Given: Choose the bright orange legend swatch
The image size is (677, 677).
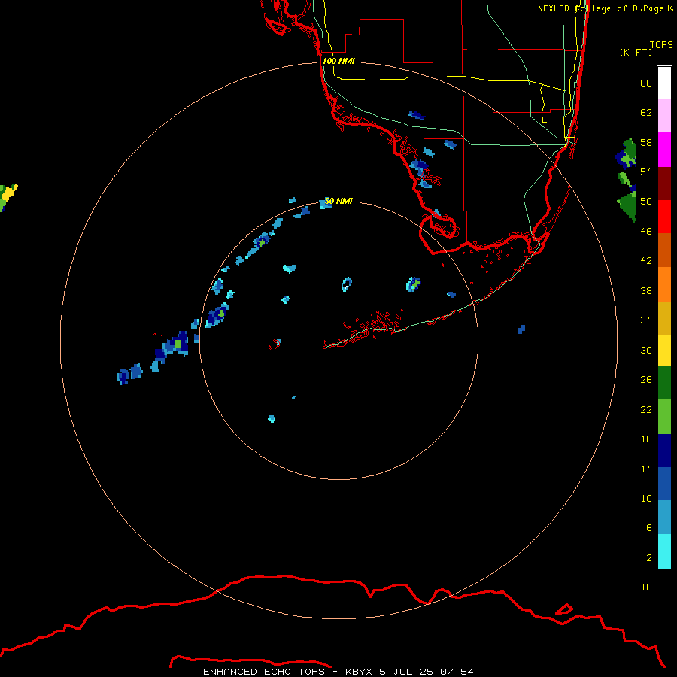Looking at the screenshot, I should coord(664,284).
